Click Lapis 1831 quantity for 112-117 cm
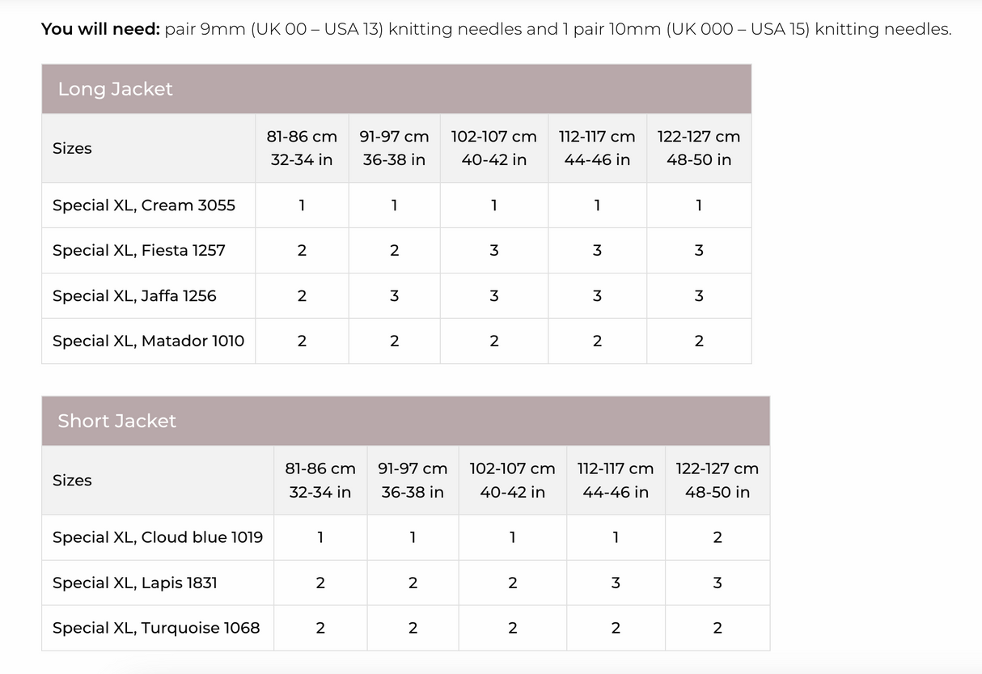Screen dimensions: 982x674 pos(616,583)
